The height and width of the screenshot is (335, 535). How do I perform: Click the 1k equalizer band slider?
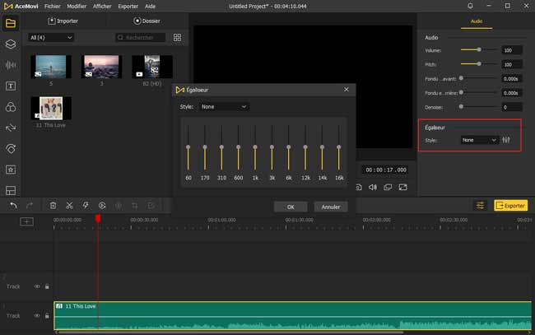point(255,147)
